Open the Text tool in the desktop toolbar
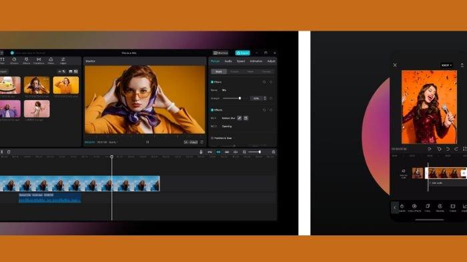This screenshot has height=262, width=467. (2, 61)
